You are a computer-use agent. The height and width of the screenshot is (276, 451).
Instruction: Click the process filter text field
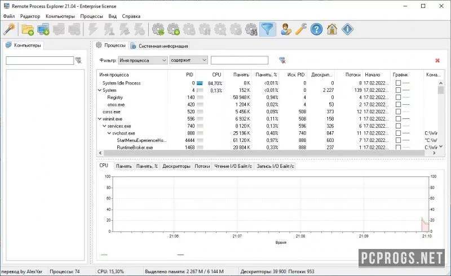(239, 60)
